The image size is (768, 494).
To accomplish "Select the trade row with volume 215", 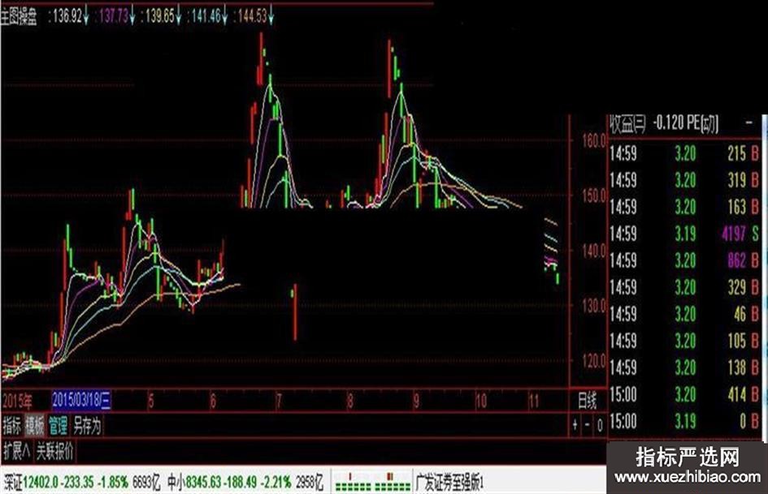I will point(683,153).
